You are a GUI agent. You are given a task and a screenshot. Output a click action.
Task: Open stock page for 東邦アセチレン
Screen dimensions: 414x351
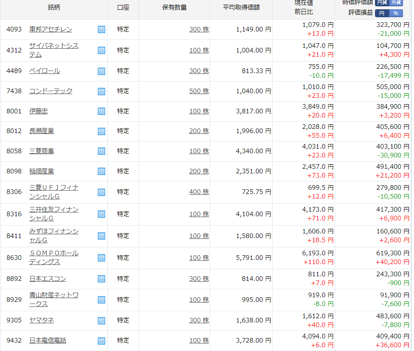pos(51,29)
